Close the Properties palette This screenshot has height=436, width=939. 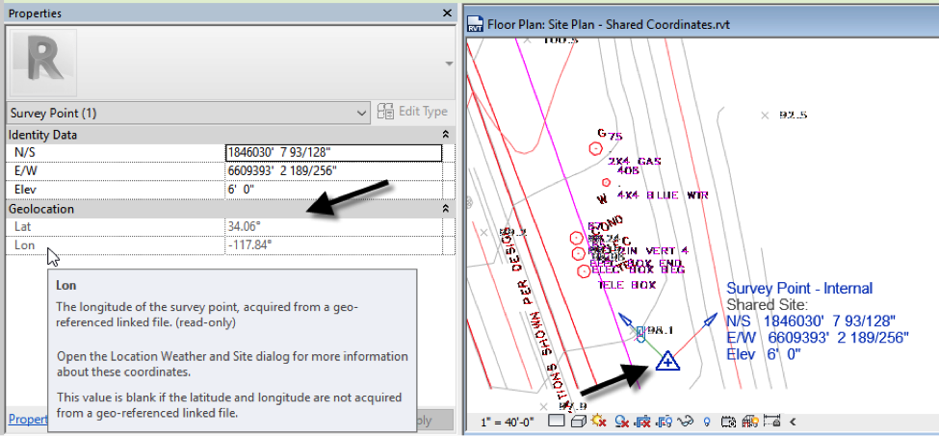point(446,13)
